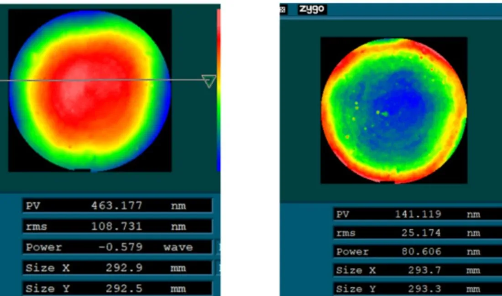Click the zygo title label
502x296 pixels.
(312, 9)
